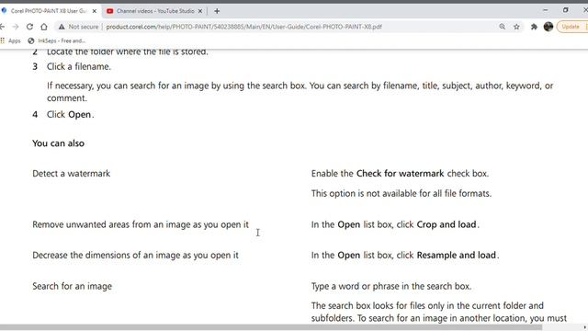
Task: Click 'Decrease the dimensions of an image' text
Action: pyautogui.click(x=135, y=256)
